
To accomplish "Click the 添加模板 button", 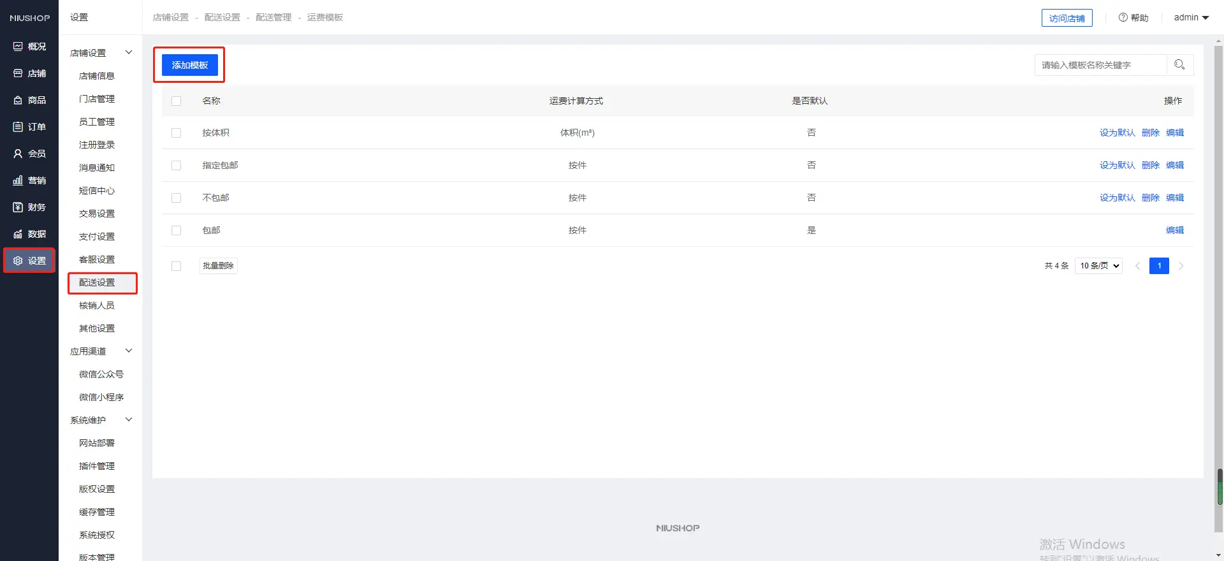I will (189, 65).
